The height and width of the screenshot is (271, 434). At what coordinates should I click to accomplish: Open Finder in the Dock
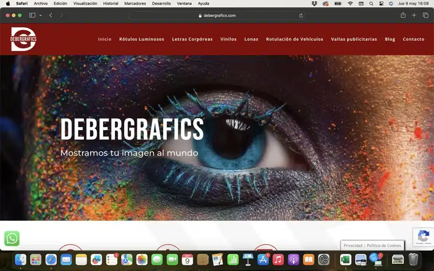21,260
